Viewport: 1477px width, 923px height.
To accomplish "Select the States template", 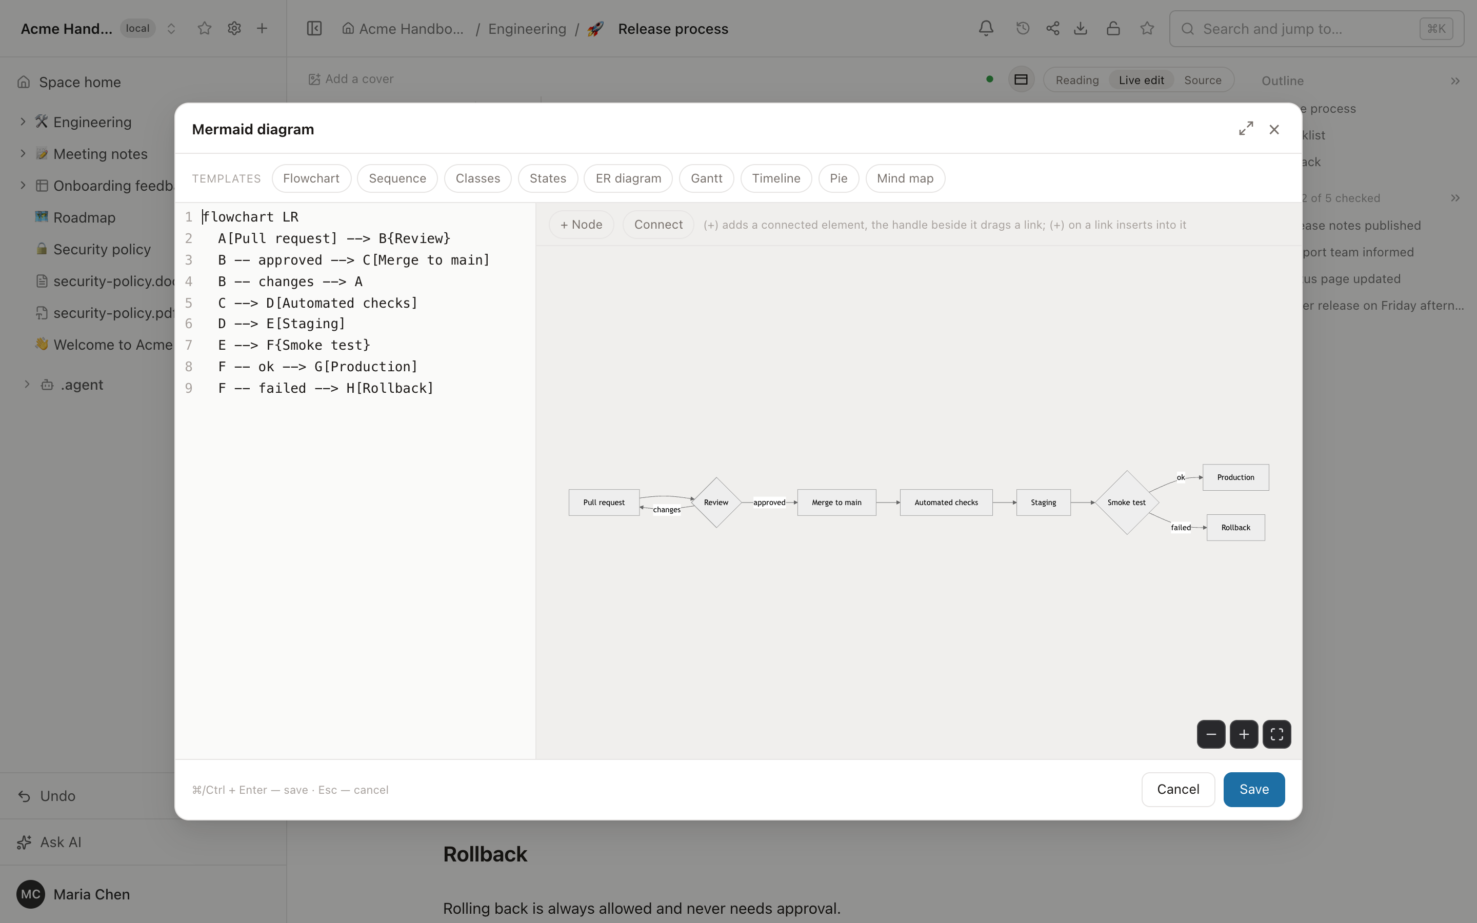I will [548, 178].
